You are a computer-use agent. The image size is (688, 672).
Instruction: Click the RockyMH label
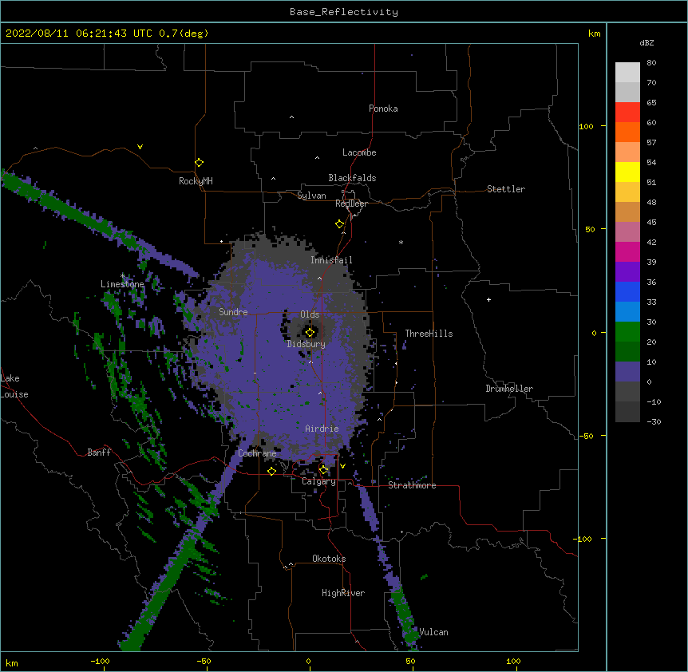[196, 181]
